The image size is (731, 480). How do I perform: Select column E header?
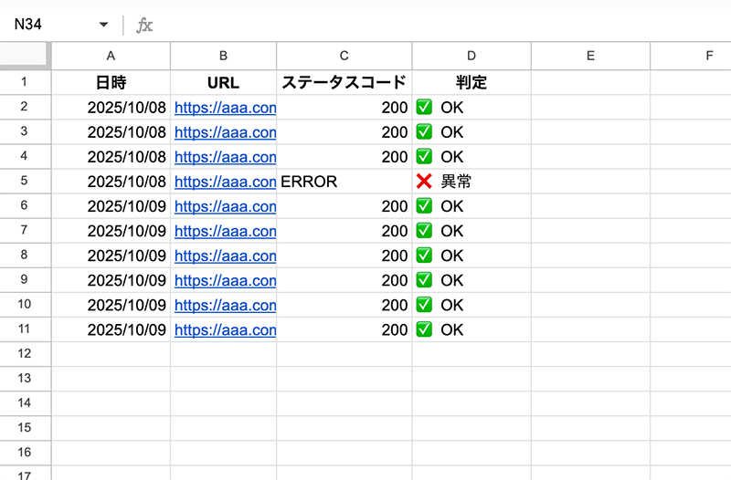(590, 57)
